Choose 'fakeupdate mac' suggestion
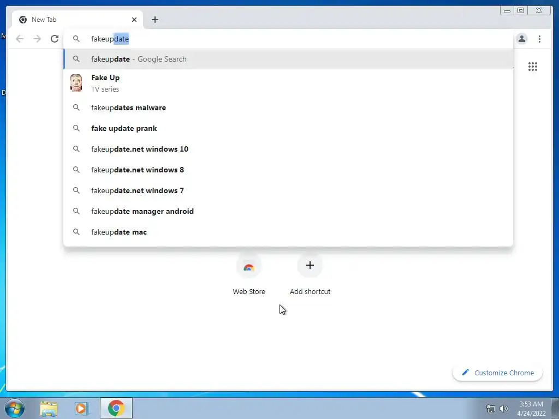 point(288,232)
